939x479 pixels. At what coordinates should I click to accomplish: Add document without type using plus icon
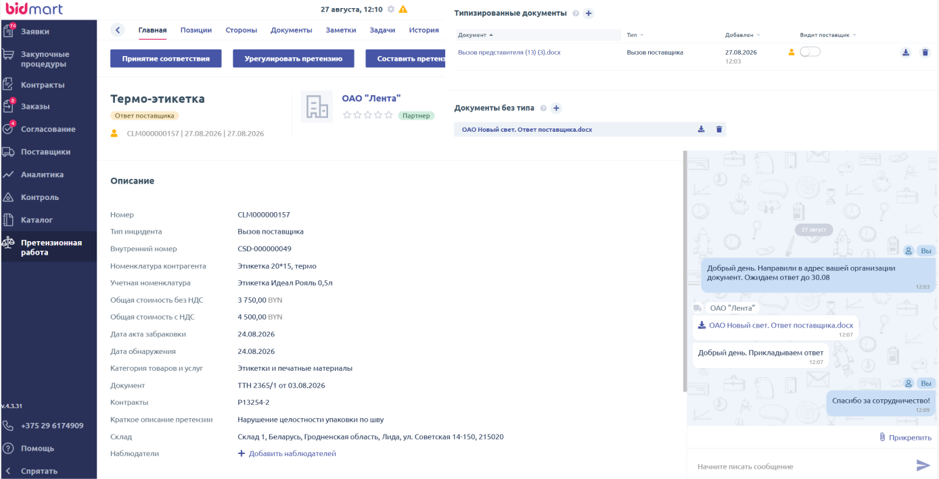(x=556, y=108)
